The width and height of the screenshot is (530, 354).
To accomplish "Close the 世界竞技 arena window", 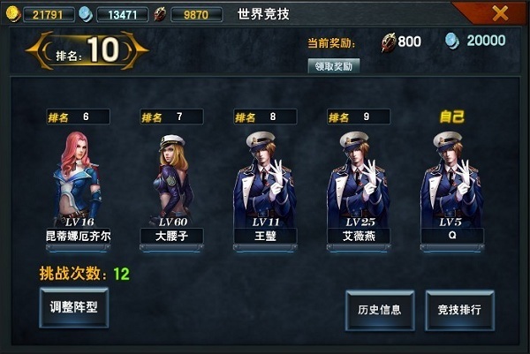I will click(x=500, y=13).
